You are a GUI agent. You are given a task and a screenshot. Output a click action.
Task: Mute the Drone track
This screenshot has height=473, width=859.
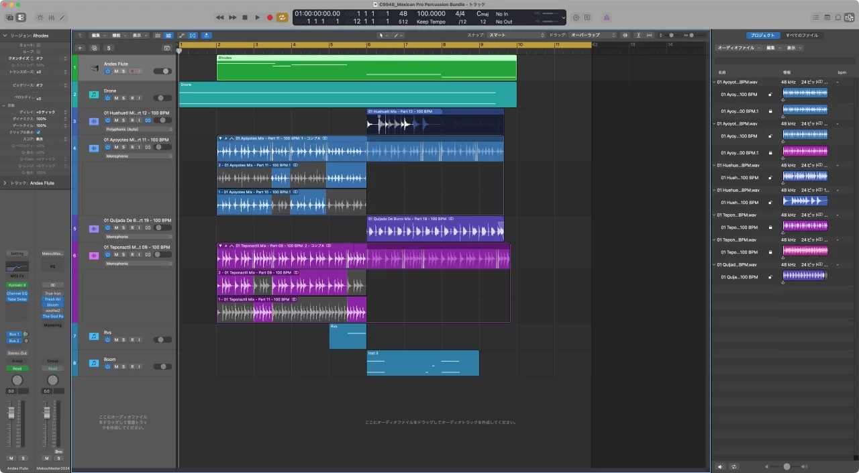(x=115, y=98)
